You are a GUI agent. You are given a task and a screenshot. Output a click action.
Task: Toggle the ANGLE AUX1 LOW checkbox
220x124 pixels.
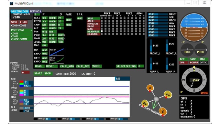coord(102,21)
